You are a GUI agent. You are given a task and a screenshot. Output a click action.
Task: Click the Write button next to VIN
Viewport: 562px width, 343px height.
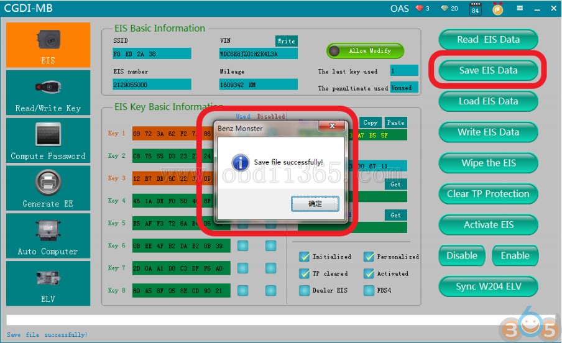point(287,41)
